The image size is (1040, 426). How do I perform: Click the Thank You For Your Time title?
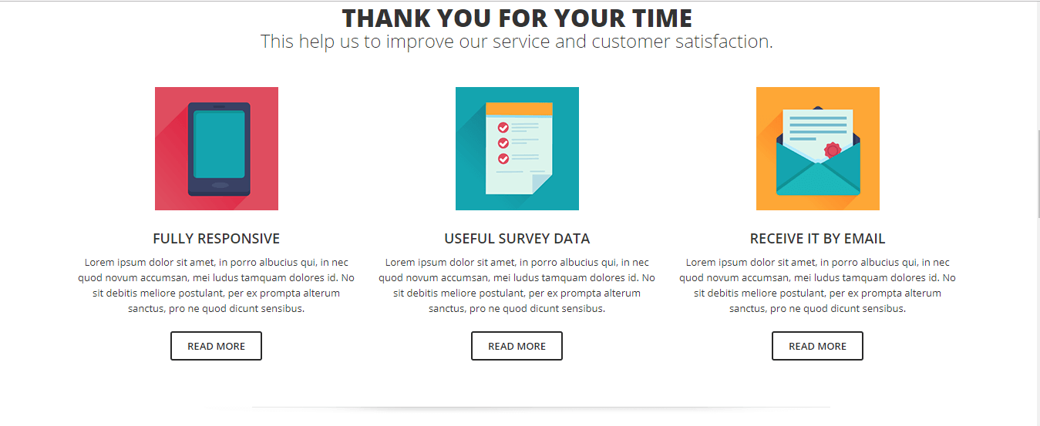click(x=517, y=18)
